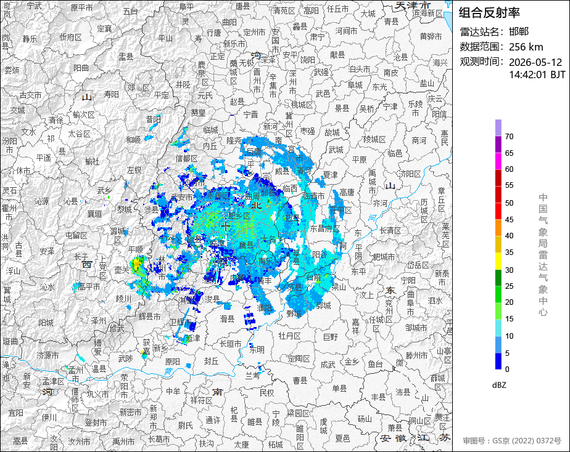The height and width of the screenshot is (452, 570).
Task: Click the '河间市' map label
Action: pyautogui.click(x=346, y=31)
